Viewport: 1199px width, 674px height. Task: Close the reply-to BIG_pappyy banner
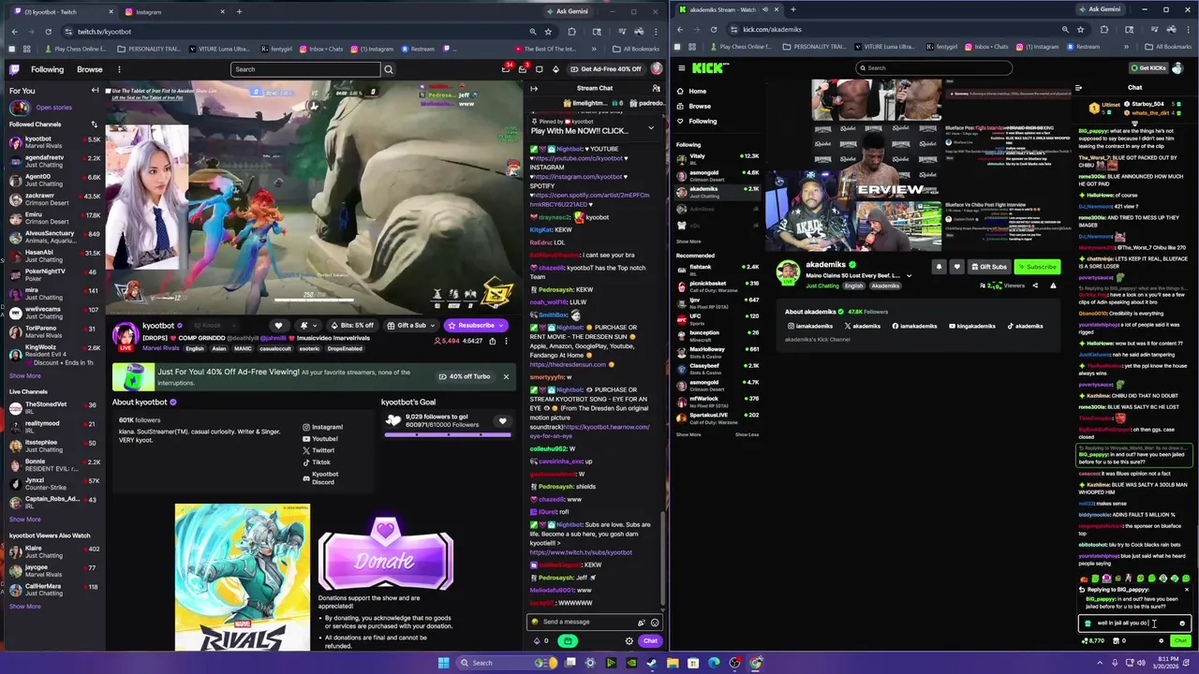click(1186, 590)
